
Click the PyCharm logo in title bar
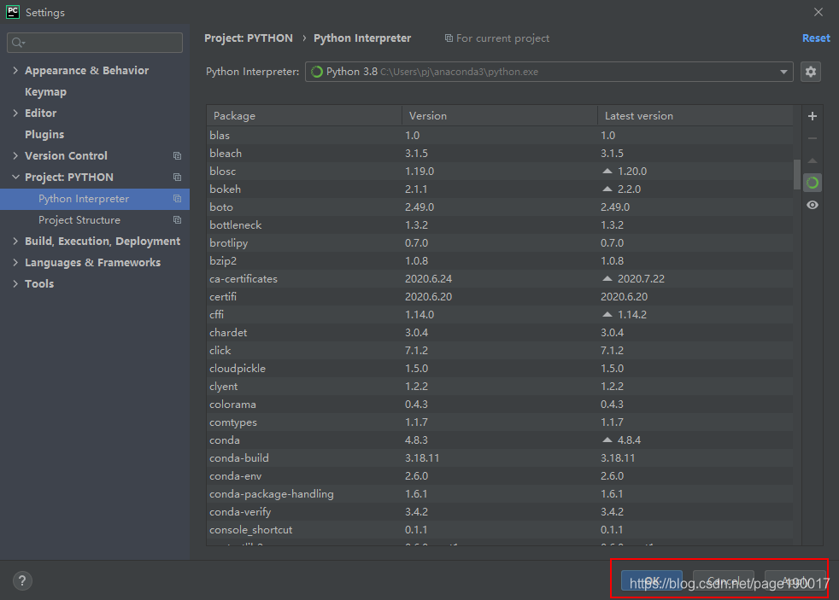tap(12, 12)
